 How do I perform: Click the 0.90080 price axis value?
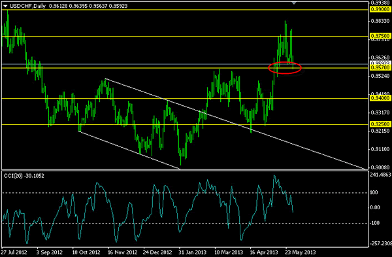pos(380,167)
